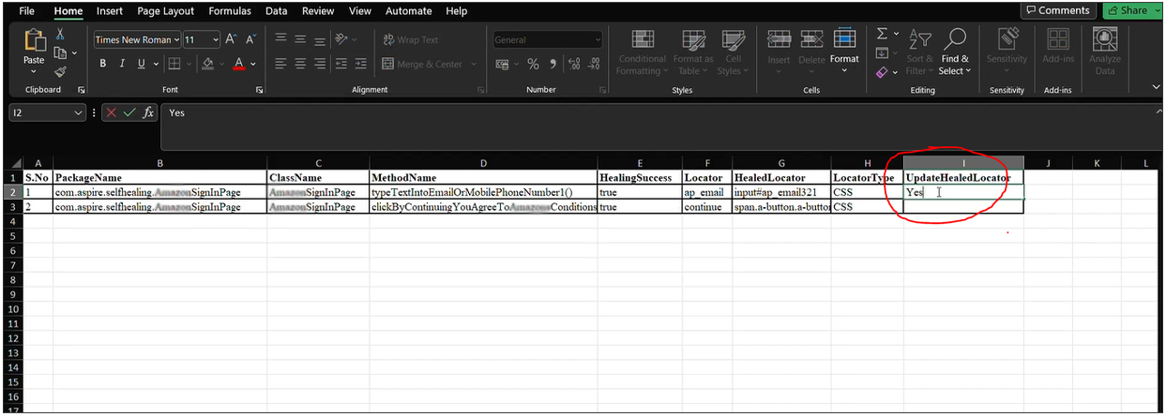The height and width of the screenshot is (417, 1166).
Task: Decrease font size with the smaller A icon
Action: coord(250,40)
